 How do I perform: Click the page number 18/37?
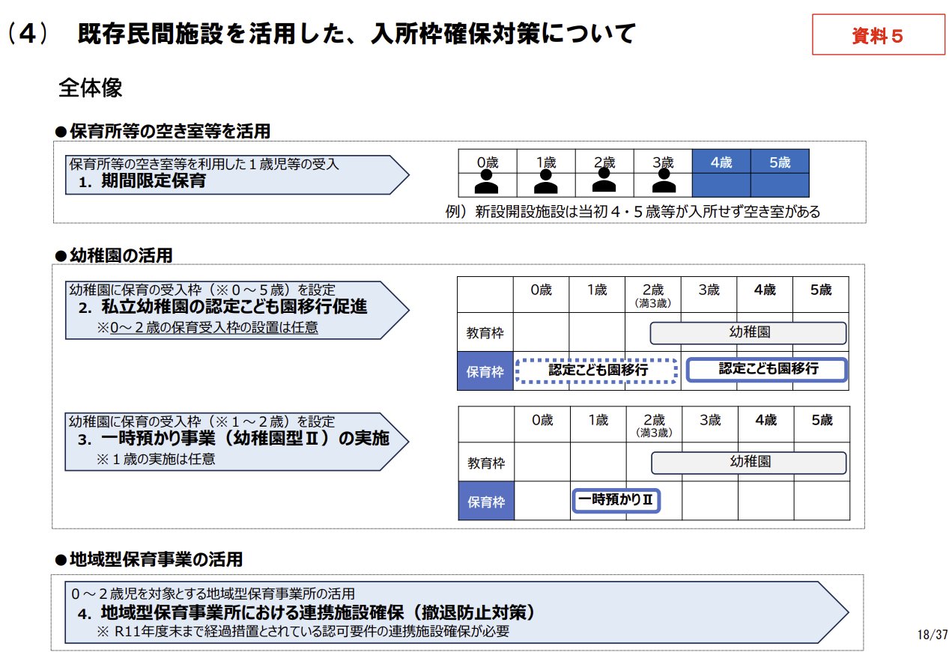(932, 633)
